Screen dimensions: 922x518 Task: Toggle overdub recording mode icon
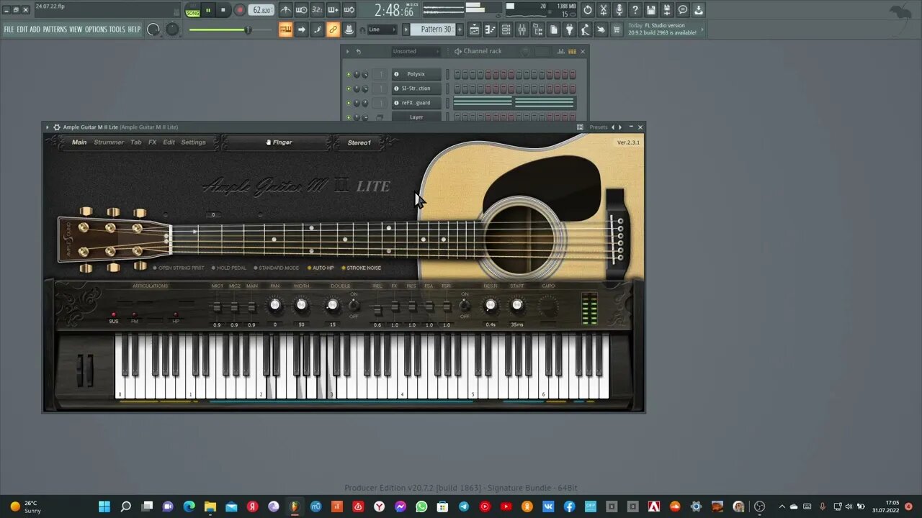[333, 10]
